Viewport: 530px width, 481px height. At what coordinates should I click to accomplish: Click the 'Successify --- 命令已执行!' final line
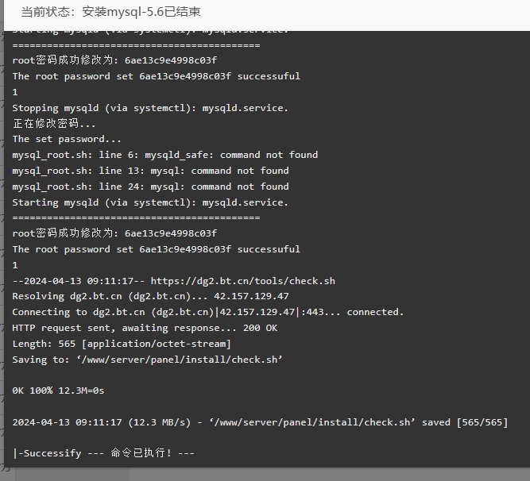pyautogui.click(x=103, y=453)
